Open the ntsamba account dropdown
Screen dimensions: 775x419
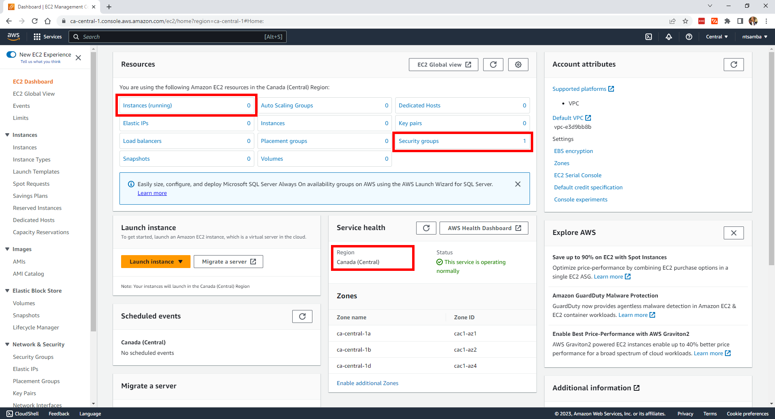pyautogui.click(x=754, y=37)
